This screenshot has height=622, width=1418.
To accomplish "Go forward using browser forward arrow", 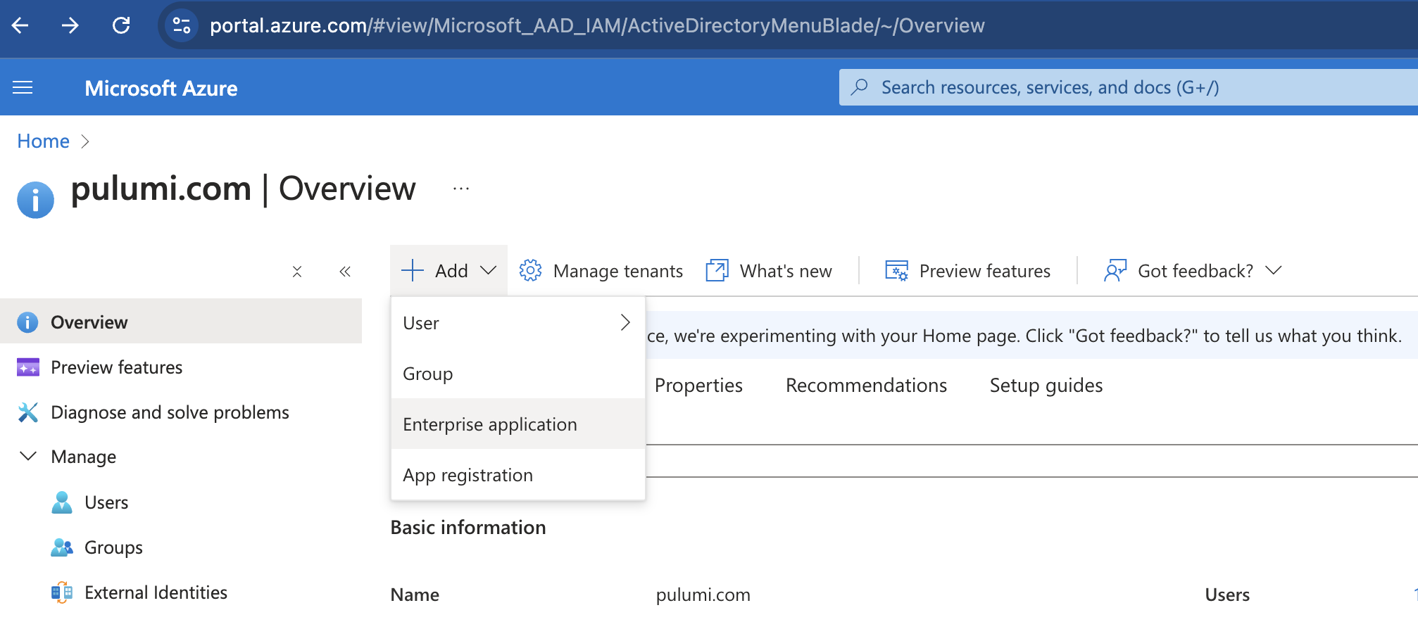I will coord(70,26).
